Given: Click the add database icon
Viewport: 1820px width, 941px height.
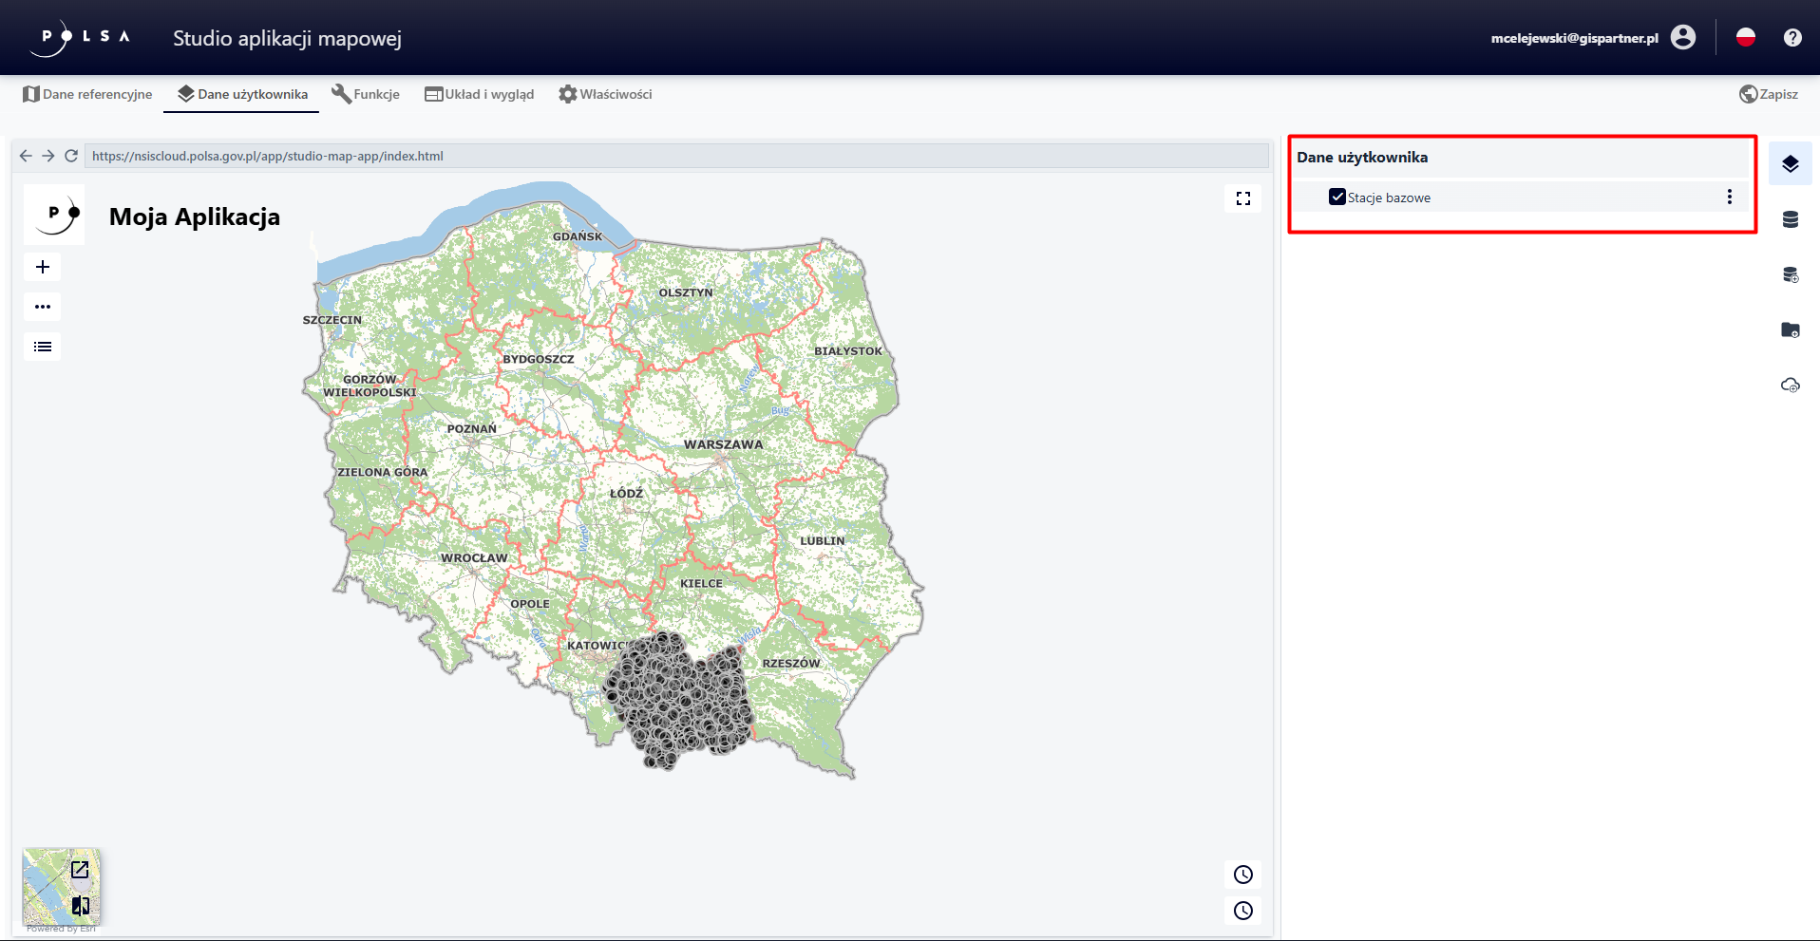Looking at the screenshot, I should click(x=1790, y=274).
